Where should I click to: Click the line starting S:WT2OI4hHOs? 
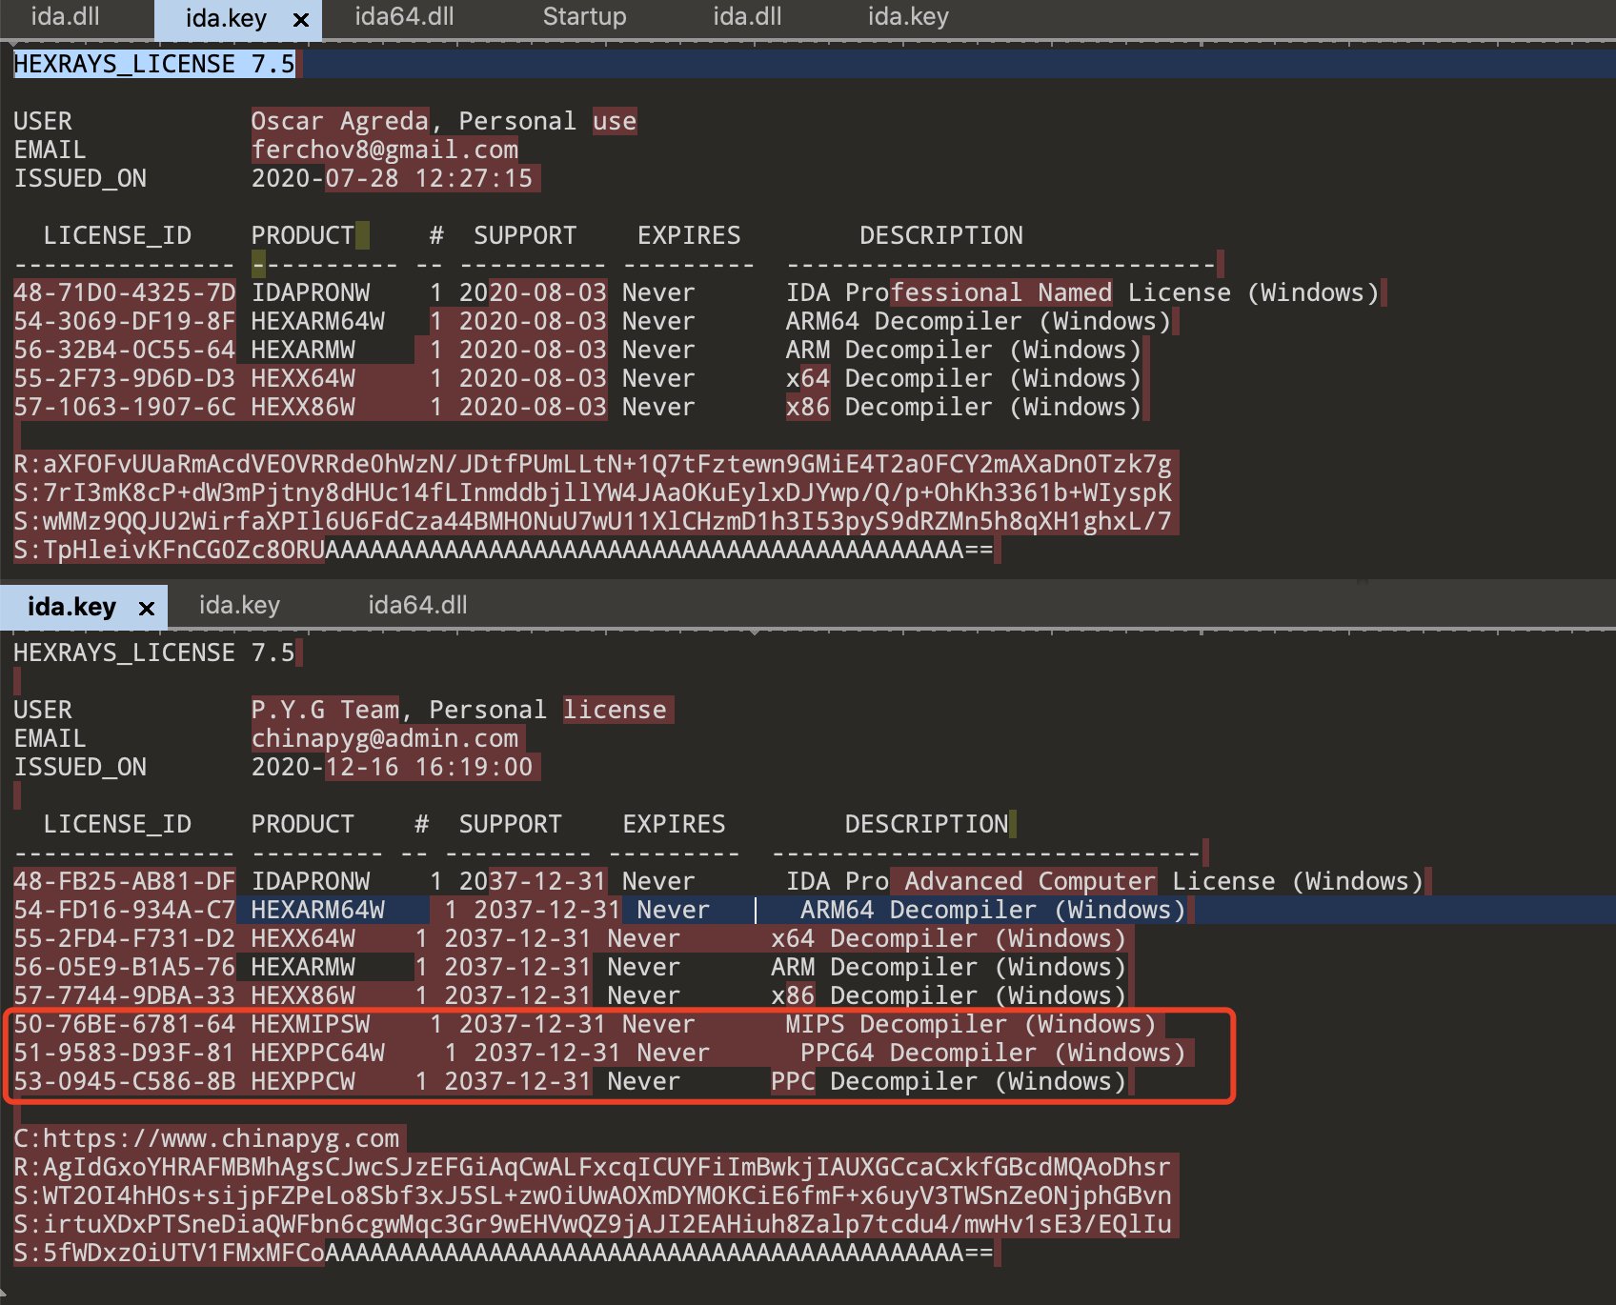[593, 1195]
